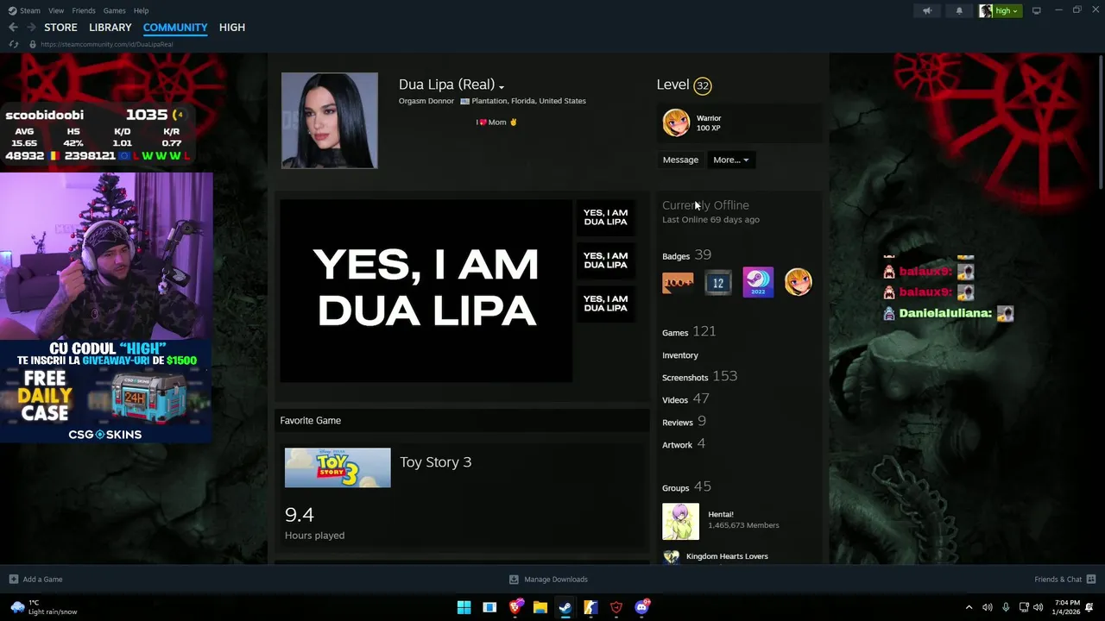Open the announcements megaphone icon
Screen dimensions: 1105x621
pyautogui.click(x=927, y=10)
